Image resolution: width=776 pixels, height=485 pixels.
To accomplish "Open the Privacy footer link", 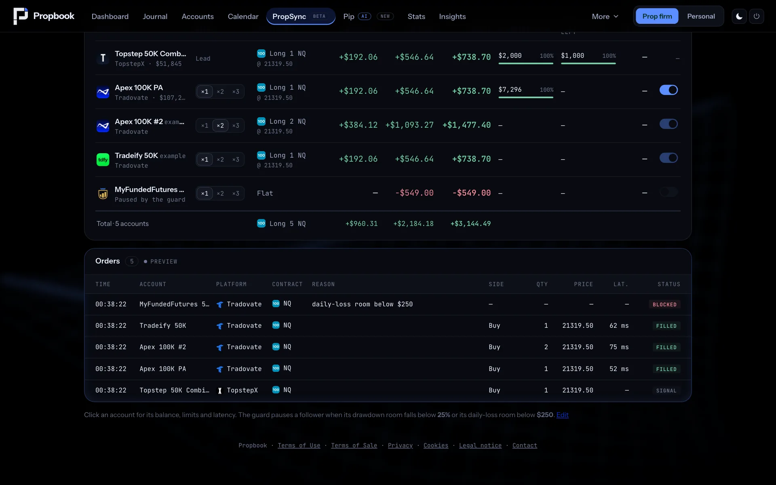I will click(400, 445).
